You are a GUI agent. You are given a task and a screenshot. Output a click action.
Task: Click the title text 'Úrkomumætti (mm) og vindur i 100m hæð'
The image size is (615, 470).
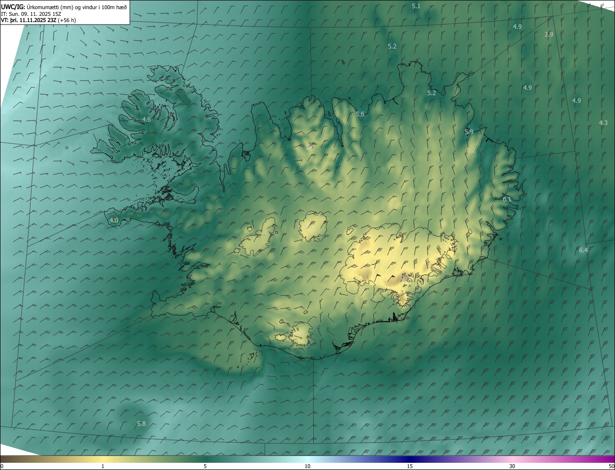pyautogui.click(x=77, y=6)
